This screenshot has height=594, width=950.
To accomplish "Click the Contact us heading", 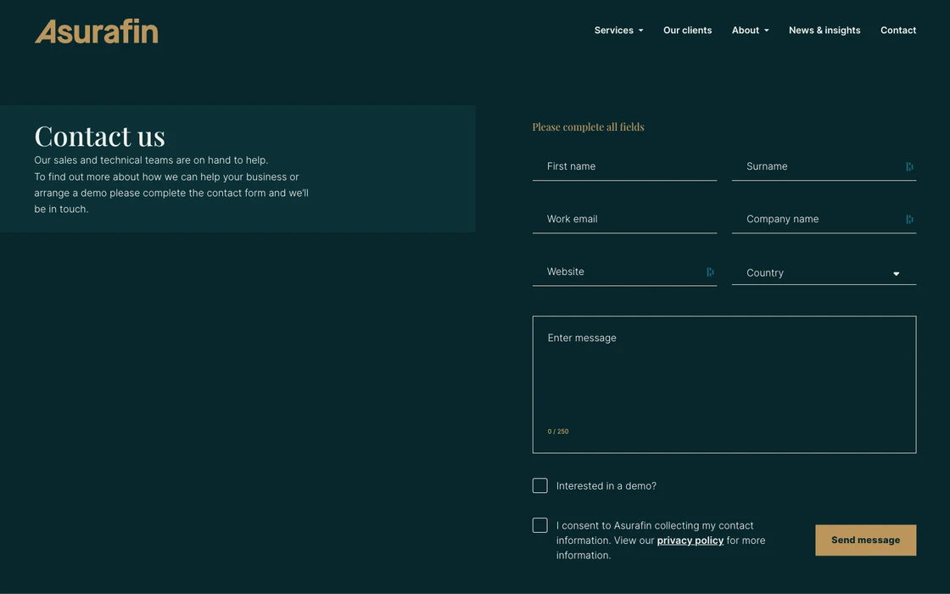I will pos(100,136).
